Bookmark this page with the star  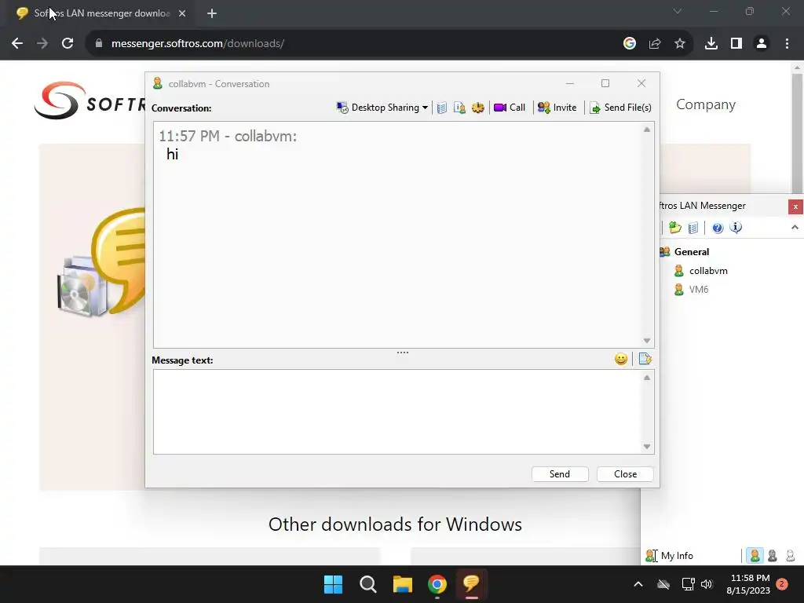tap(680, 44)
